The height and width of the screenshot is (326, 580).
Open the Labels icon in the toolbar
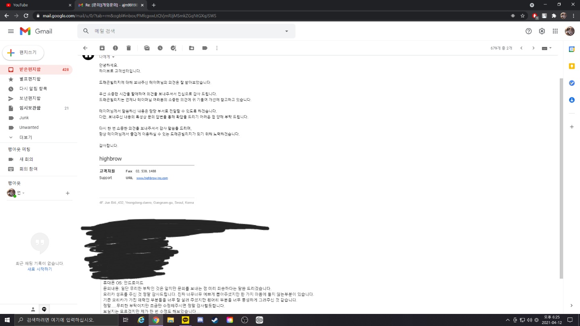pyautogui.click(x=205, y=48)
